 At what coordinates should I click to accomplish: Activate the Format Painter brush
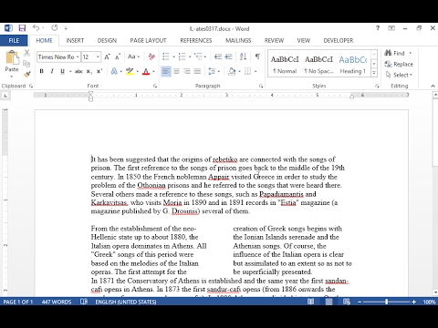(x=26, y=74)
